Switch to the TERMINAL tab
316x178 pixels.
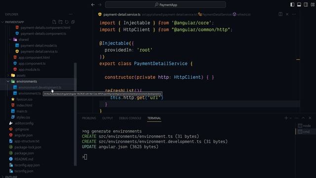pos(154,118)
